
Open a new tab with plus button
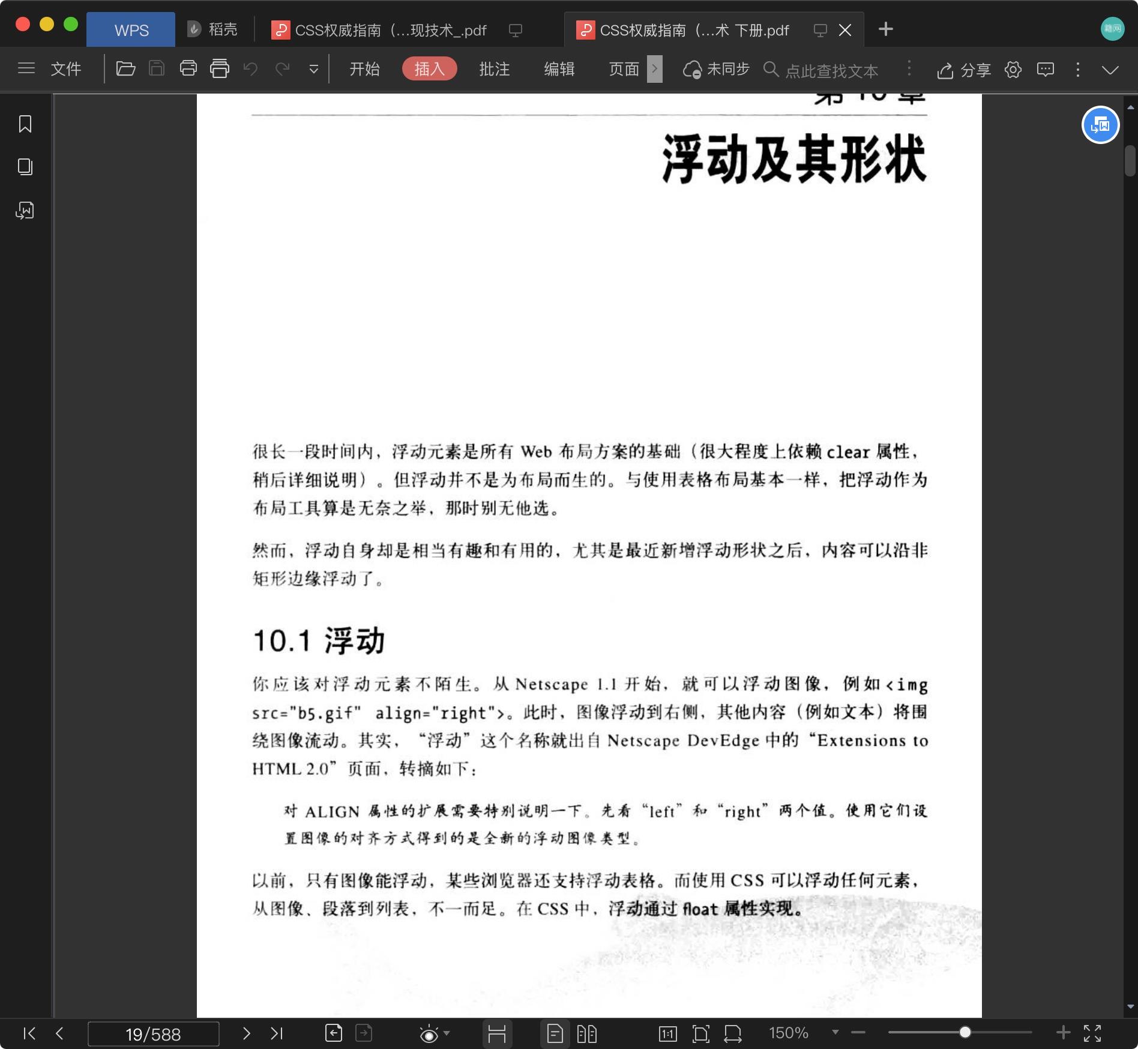point(885,29)
